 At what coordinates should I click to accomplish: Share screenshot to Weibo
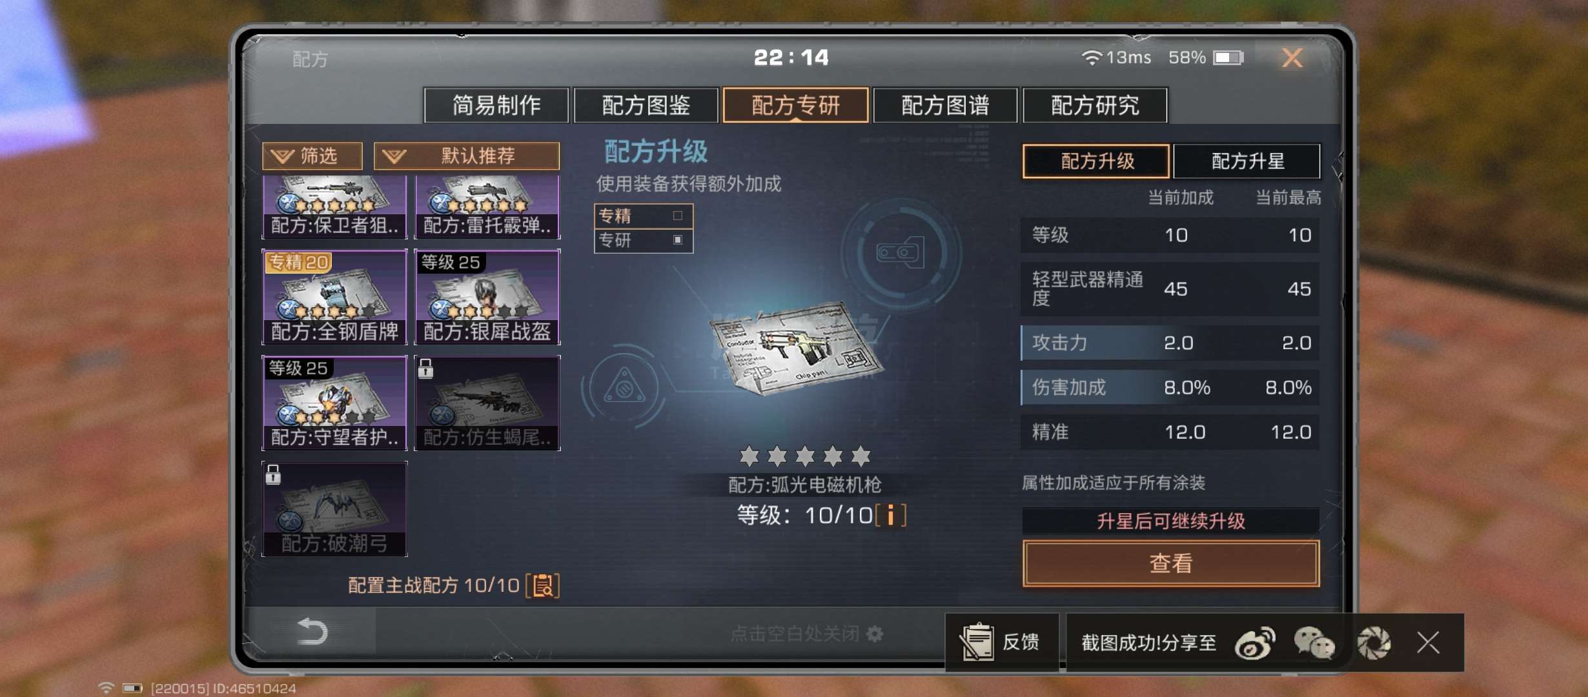click(x=1254, y=643)
